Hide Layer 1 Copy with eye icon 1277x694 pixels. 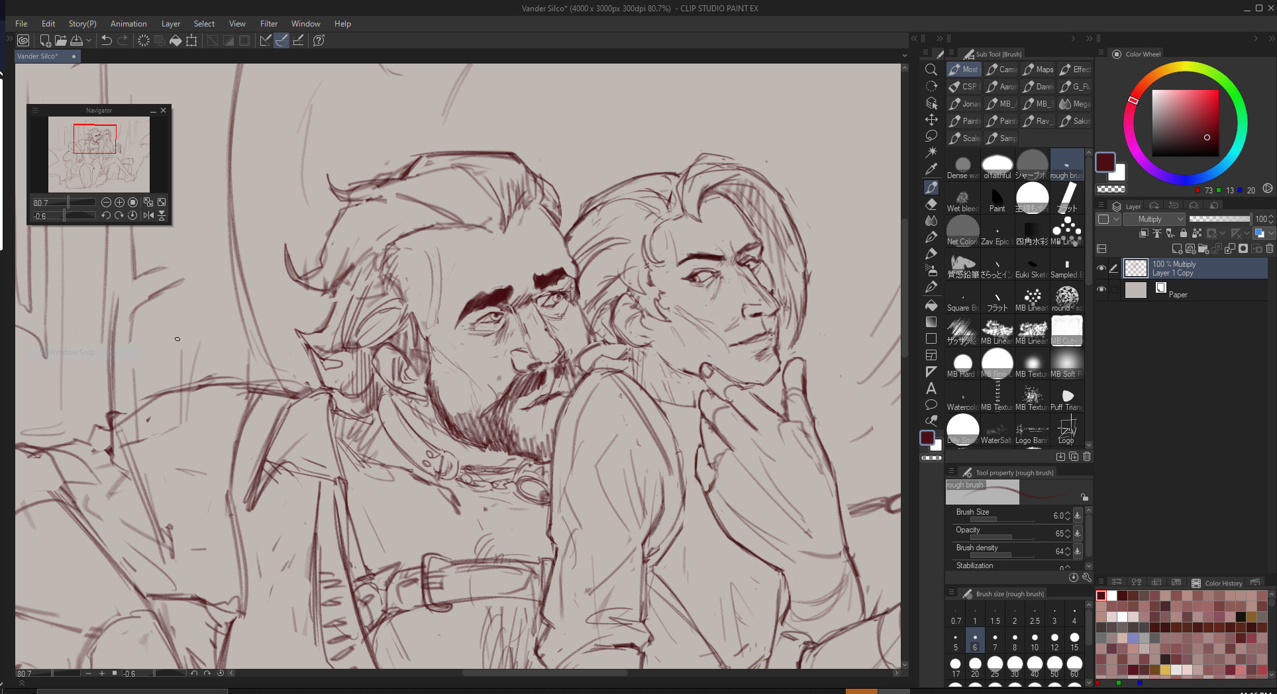(1101, 268)
